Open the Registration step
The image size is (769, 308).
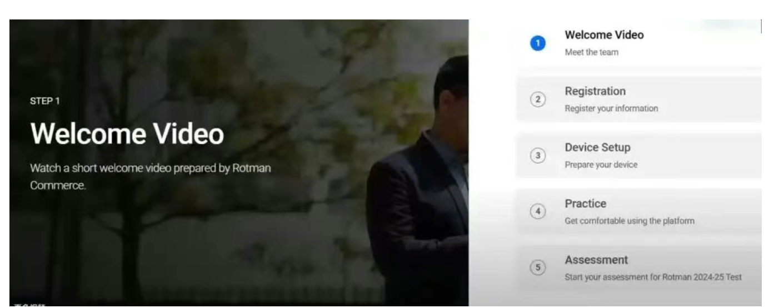click(x=639, y=99)
